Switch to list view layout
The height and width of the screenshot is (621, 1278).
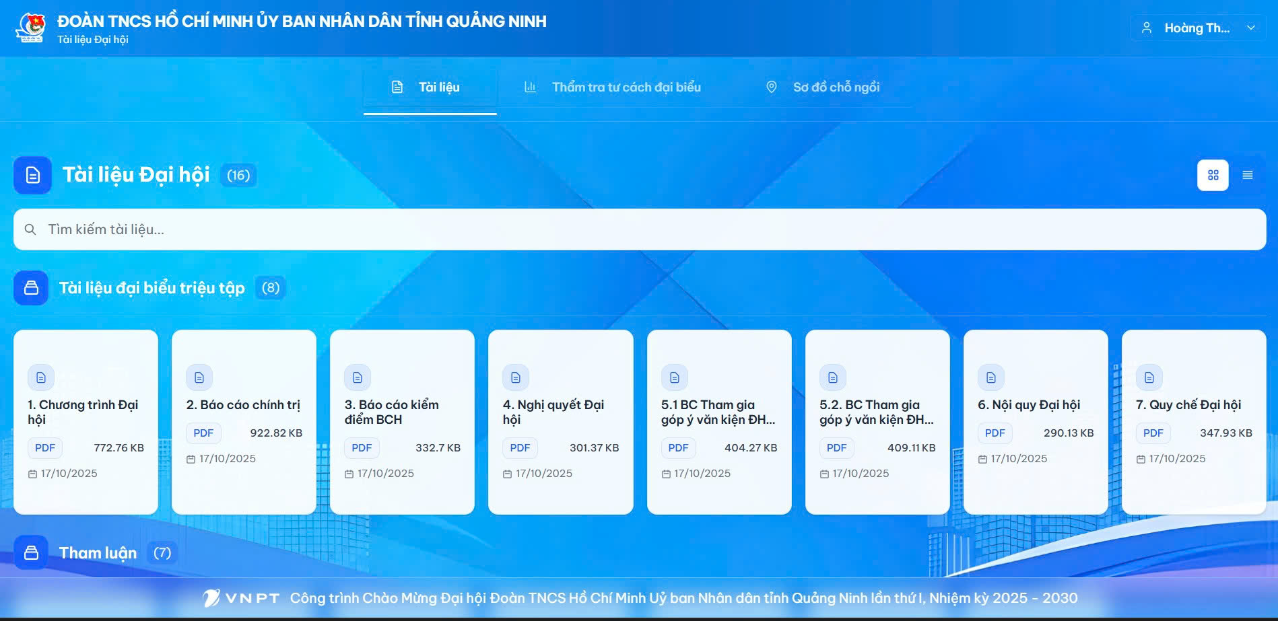coord(1247,175)
